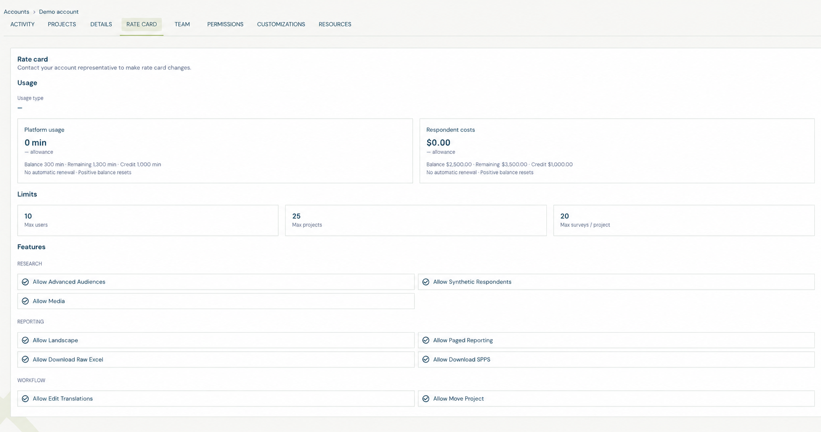Click the Demo account breadcrumb
Screen dimensions: 821x432
(x=59, y=12)
